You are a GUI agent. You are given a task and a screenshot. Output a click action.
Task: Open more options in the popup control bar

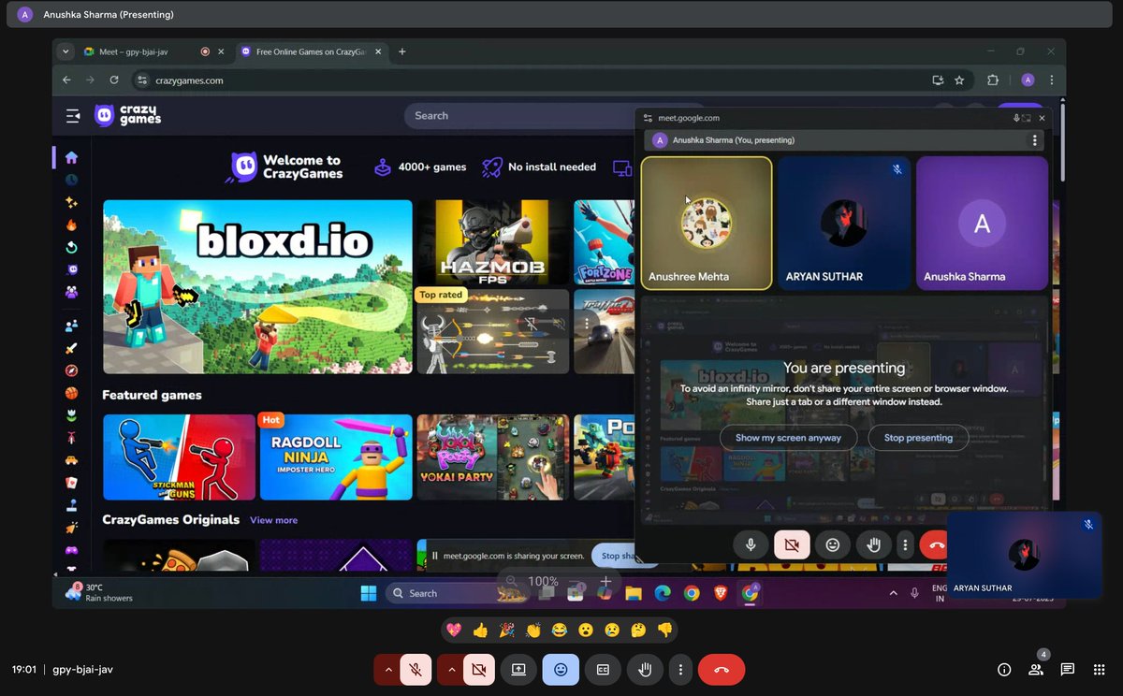(x=904, y=544)
